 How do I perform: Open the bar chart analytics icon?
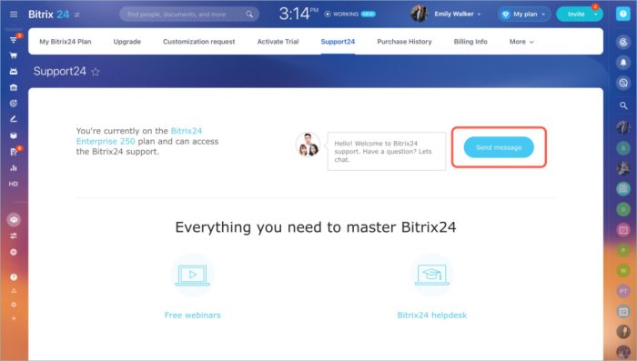click(14, 167)
